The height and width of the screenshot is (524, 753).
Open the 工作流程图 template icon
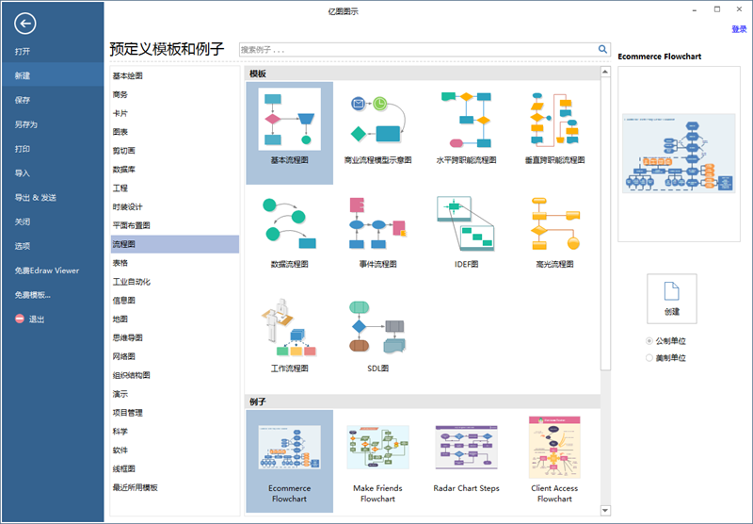(x=290, y=327)
